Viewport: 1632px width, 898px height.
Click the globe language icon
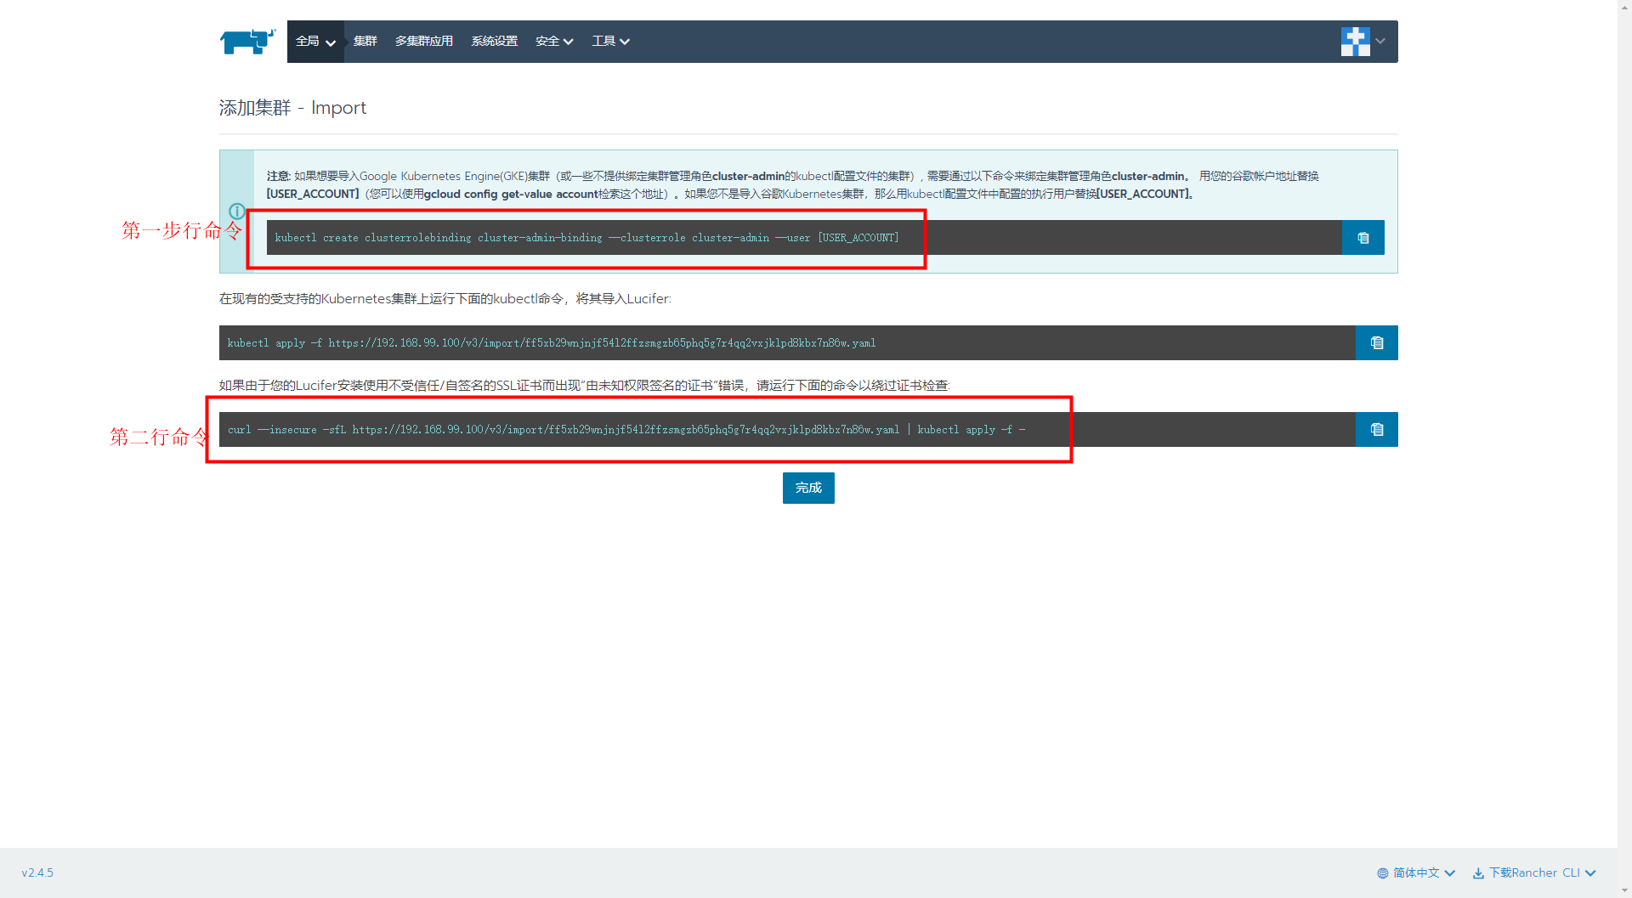(x=1382, y=873)
